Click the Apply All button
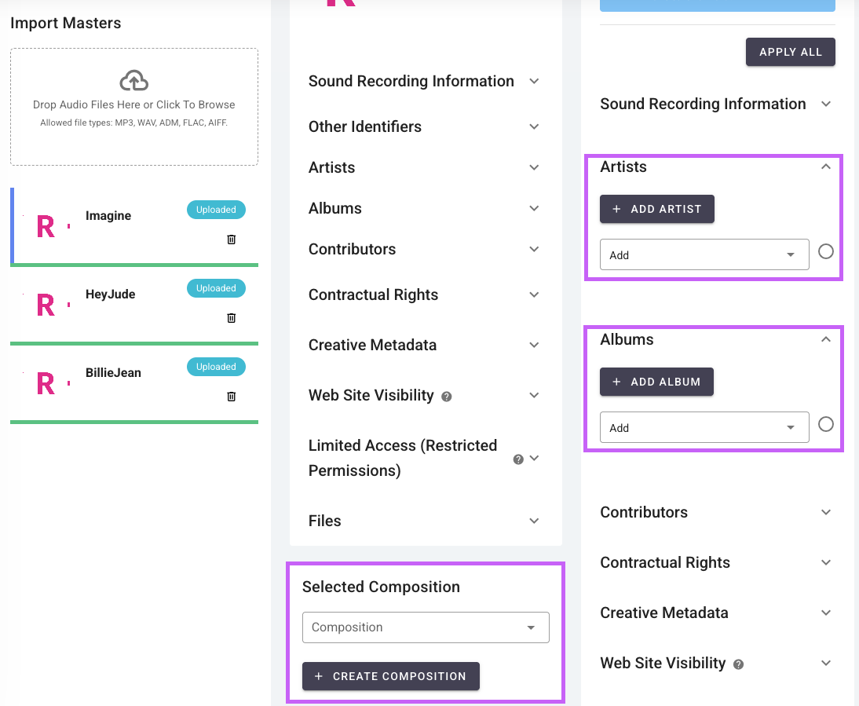This screenshot has width=859, height=706. [x=790, y=52]
